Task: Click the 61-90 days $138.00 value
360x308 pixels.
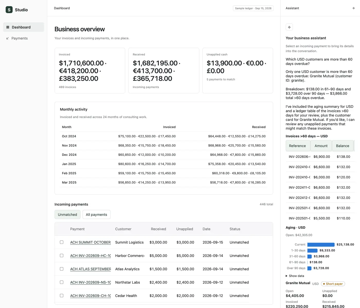Action: [x=316, y=262]
